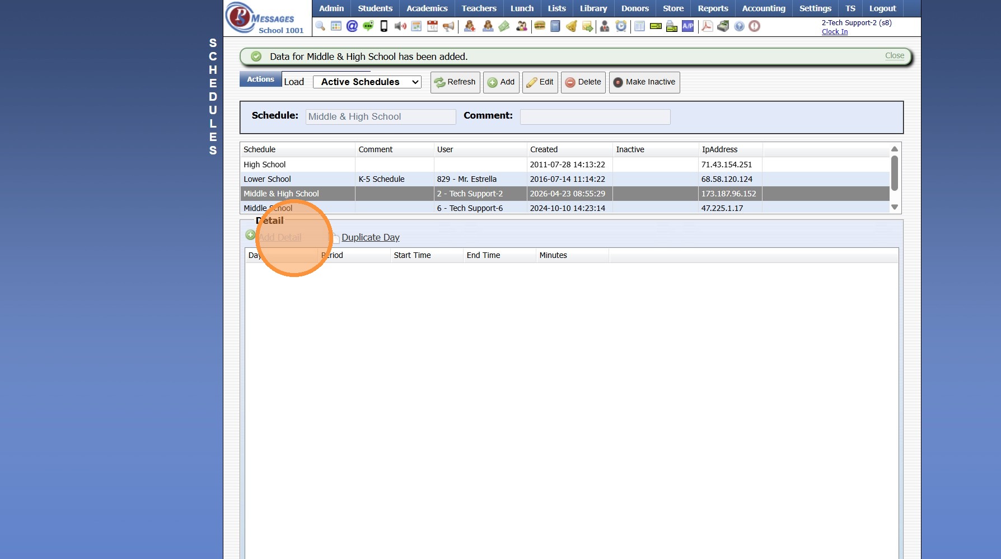Viewport: 1001px width, 559px height.
Task: Click the golden bell icon
Action: pos(571,26)
